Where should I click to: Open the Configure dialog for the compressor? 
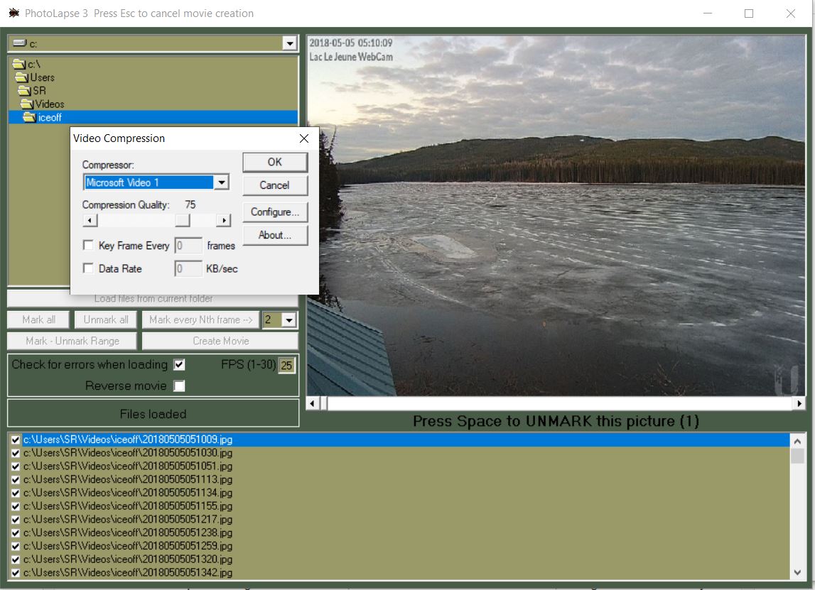[274, 212]
